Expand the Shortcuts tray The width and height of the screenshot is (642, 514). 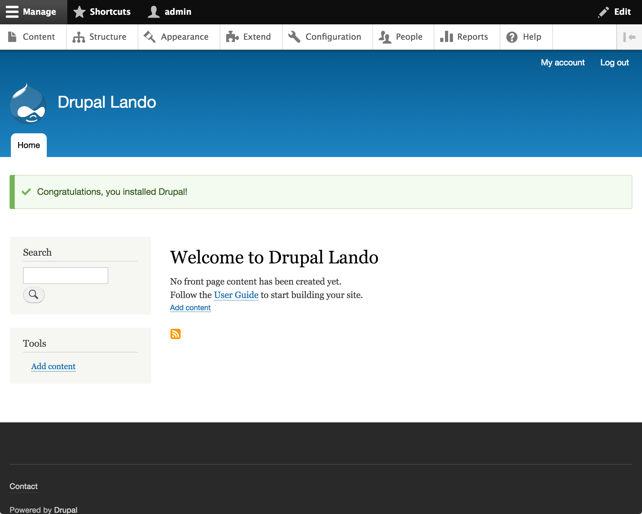[102, 12]
